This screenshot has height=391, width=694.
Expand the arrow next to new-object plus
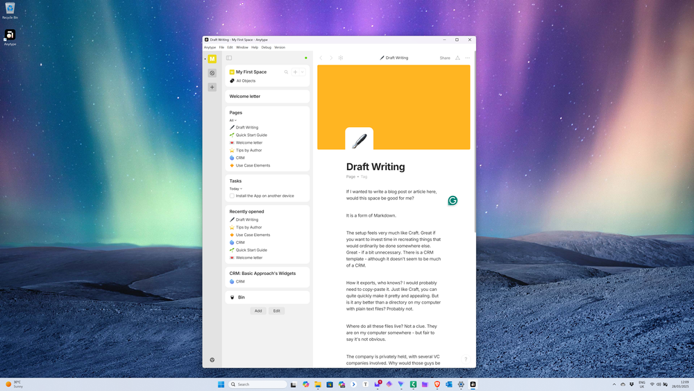click(x=303, y=72)
